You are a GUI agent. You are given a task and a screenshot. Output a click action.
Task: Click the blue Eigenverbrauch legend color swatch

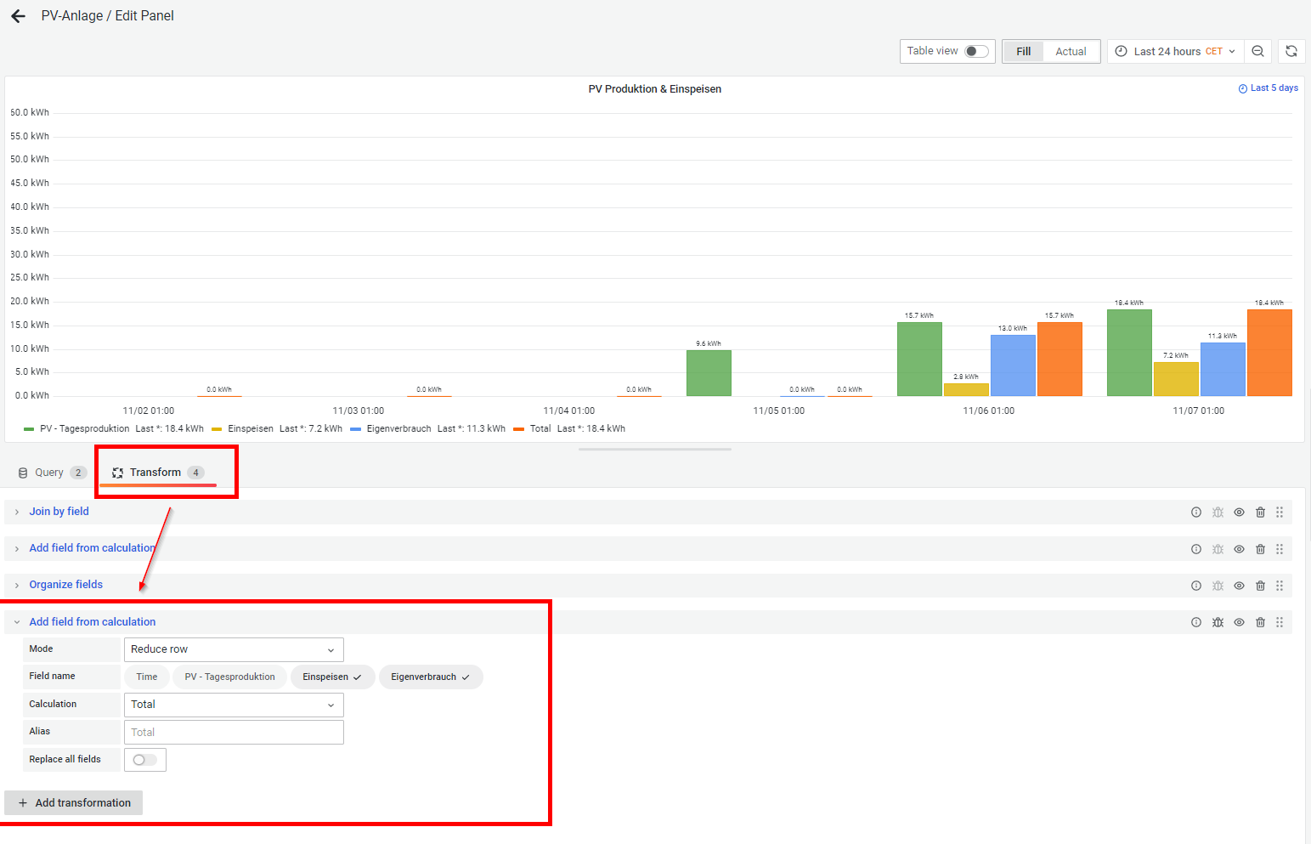coord(356,429)
